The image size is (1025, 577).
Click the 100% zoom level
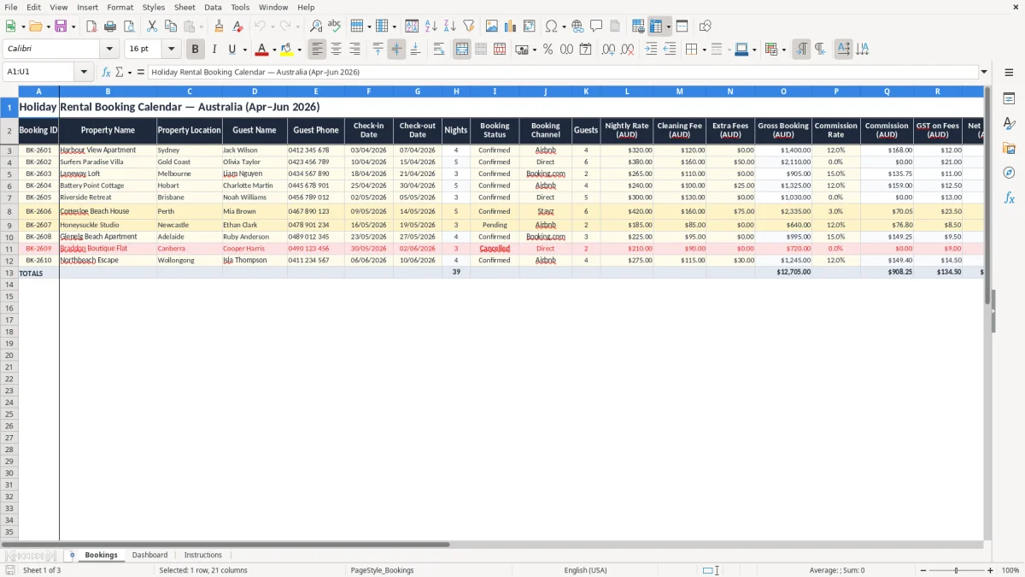(x=1010, y=570)
